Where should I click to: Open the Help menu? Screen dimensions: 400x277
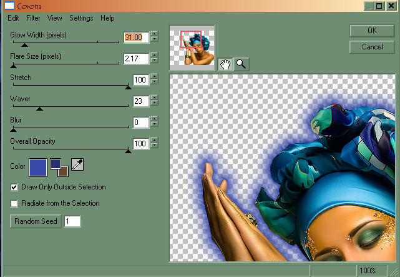pyautogui.click(x=107, y=18)
